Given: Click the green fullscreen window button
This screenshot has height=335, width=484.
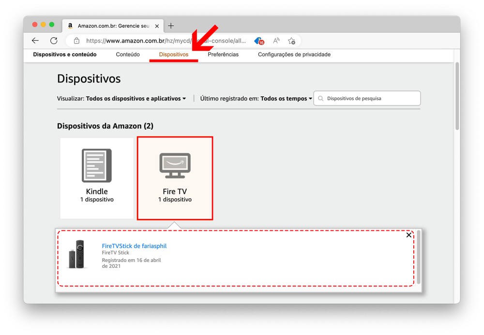Looking at the screenshot, I should click(52, 25).
